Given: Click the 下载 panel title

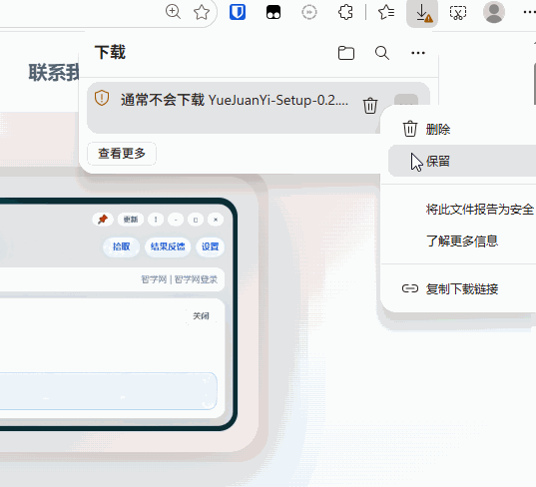Looking at the screenshot, I should point(110,52).
